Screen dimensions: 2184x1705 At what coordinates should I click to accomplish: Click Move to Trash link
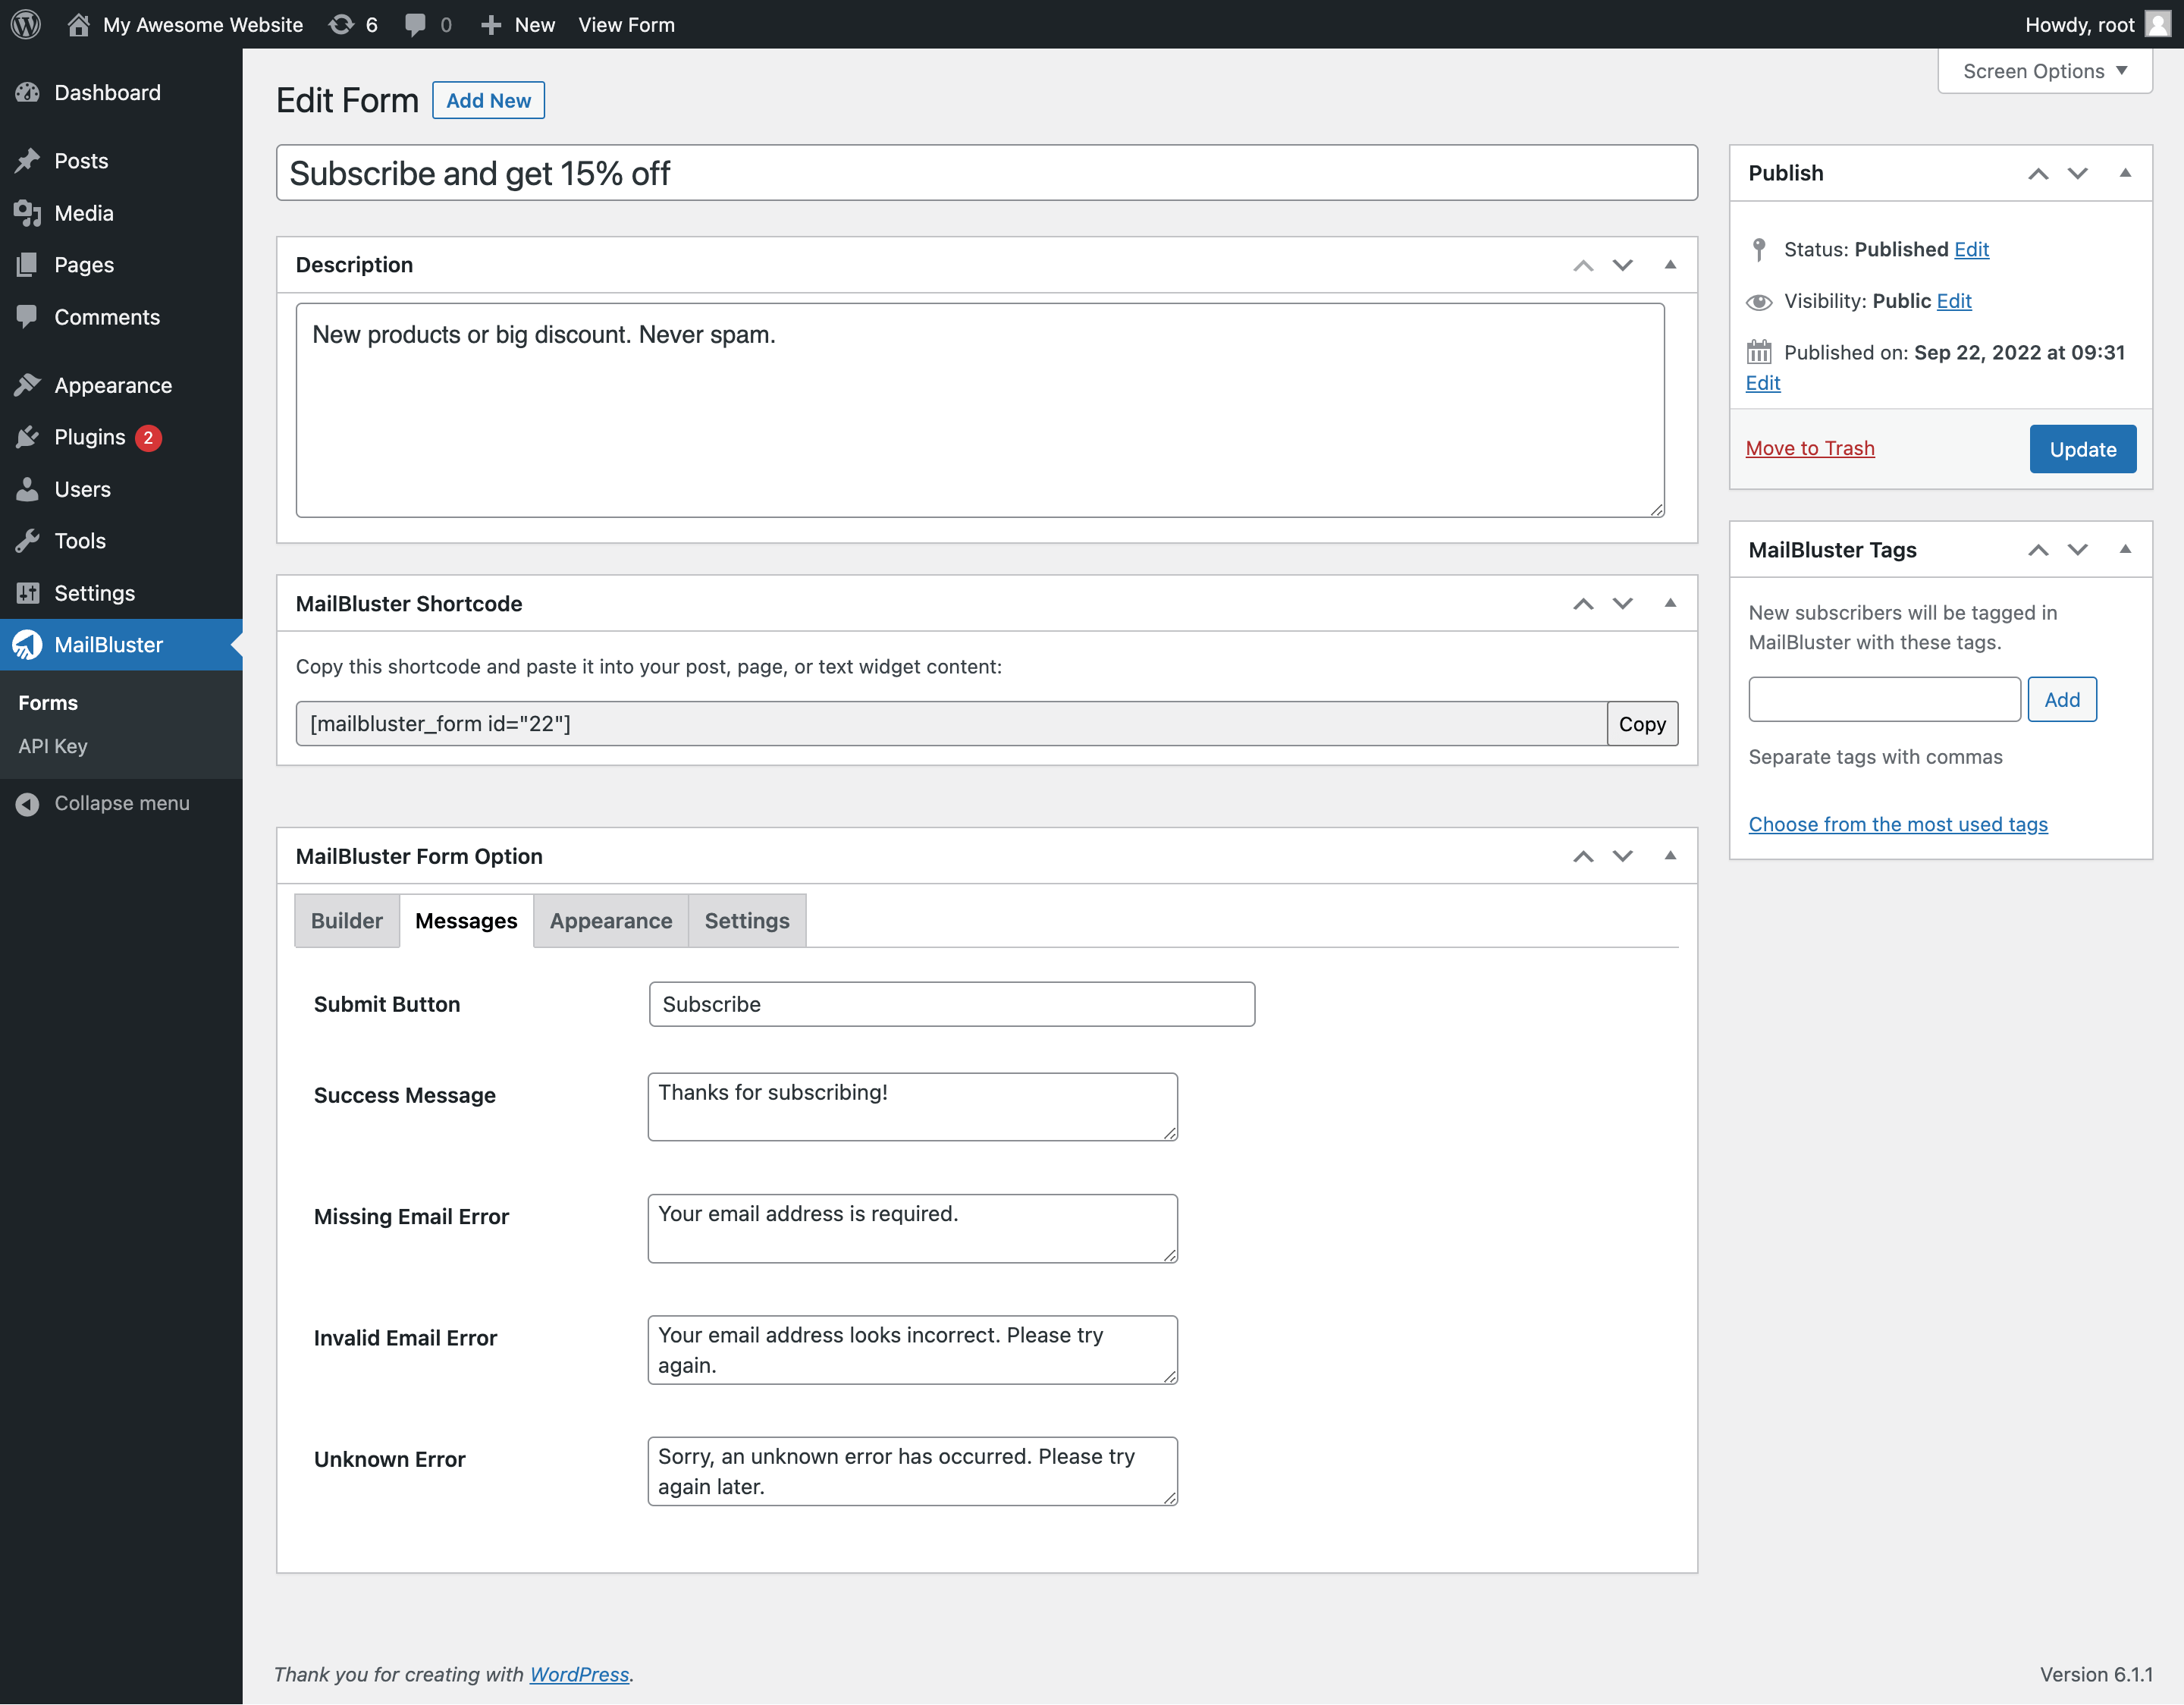[x=1809, y=448]
